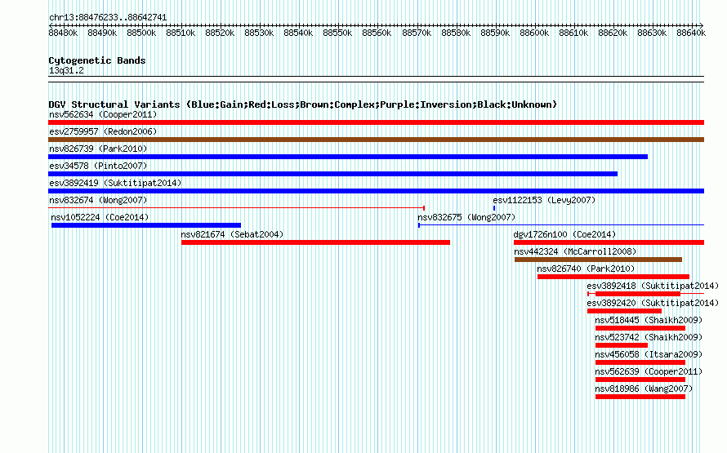Open the nsv826740 (Park2010) red bar

tap(613, 277)
